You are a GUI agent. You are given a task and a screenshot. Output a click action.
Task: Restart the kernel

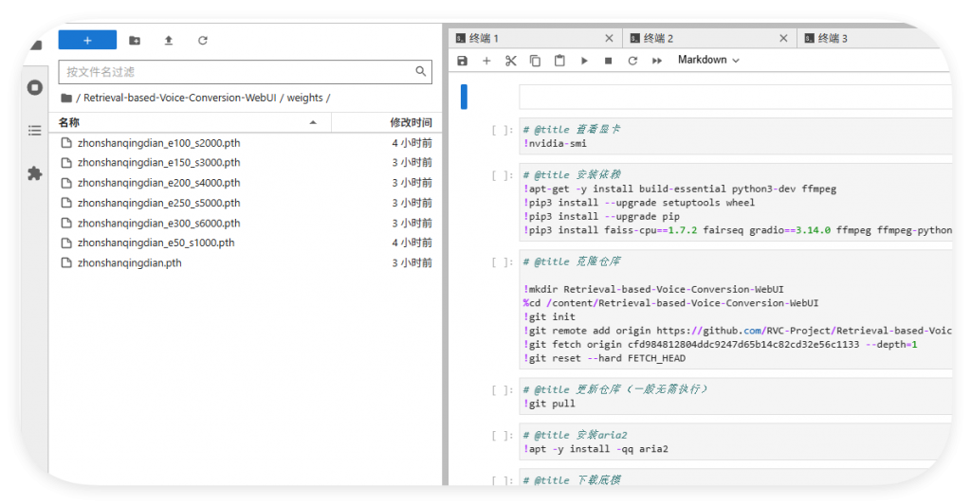(x=632, y=61)
